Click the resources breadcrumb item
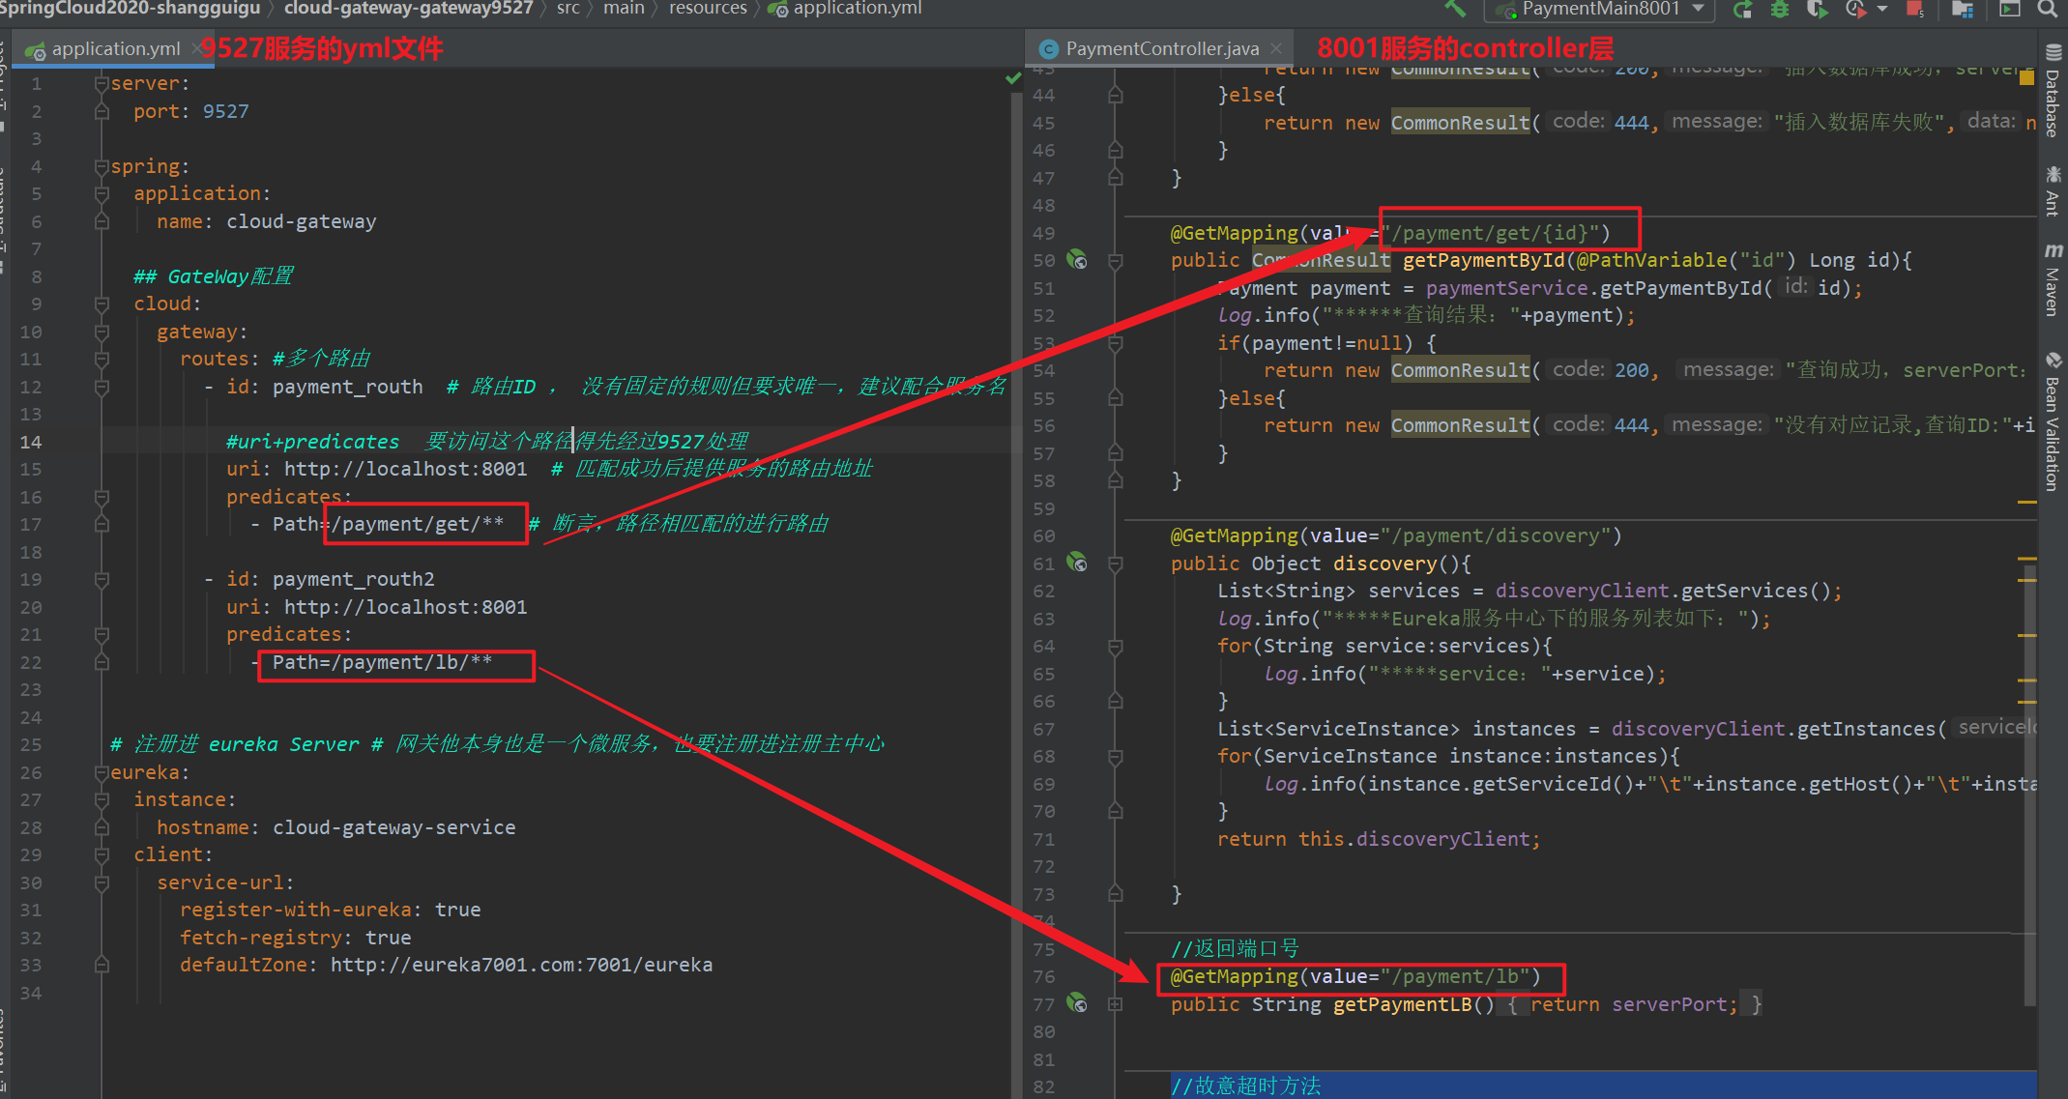The height and width of the screenshot is (1099, 2068). (x=708, y=9)
